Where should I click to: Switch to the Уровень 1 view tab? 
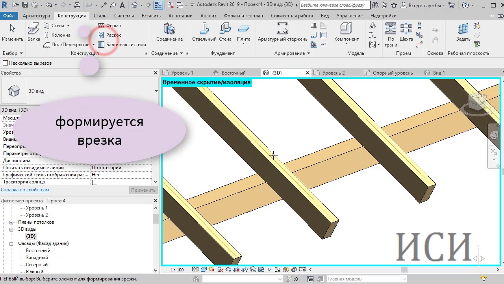(182, 73)
